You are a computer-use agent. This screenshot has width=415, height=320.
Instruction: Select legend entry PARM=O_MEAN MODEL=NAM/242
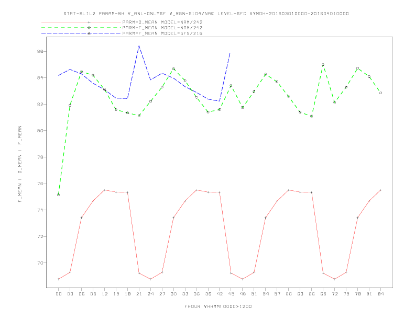pyautogui.click(x=162, y=22)
